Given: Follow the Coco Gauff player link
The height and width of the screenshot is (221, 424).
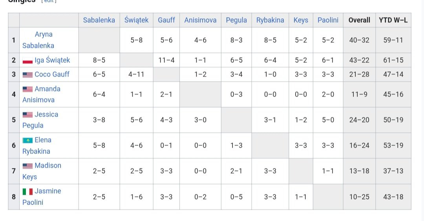Looking at the screenshot, I should (x=53, y=74).
